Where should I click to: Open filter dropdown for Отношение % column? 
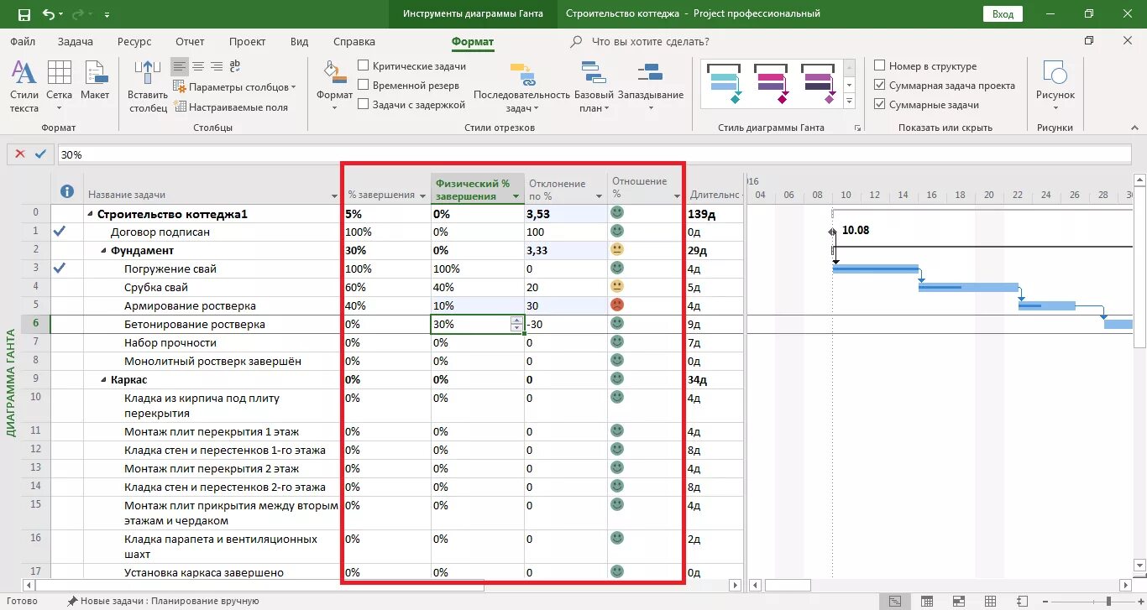pos(677,196)
